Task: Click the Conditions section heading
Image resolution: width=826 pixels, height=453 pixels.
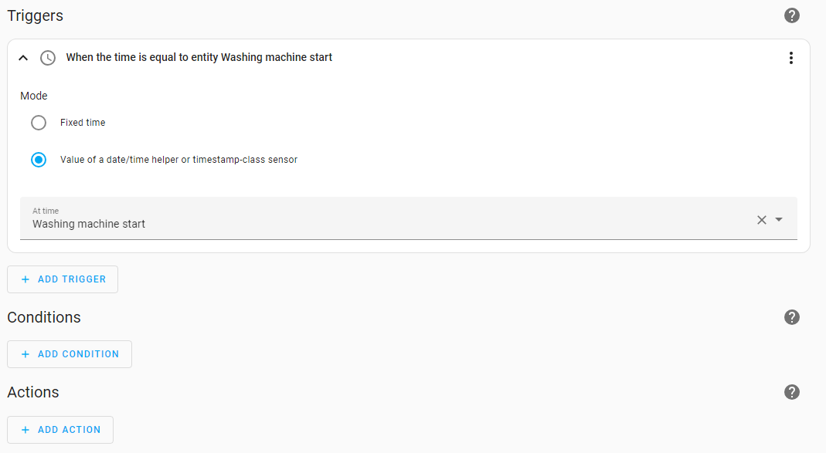Action: point(44,317)
